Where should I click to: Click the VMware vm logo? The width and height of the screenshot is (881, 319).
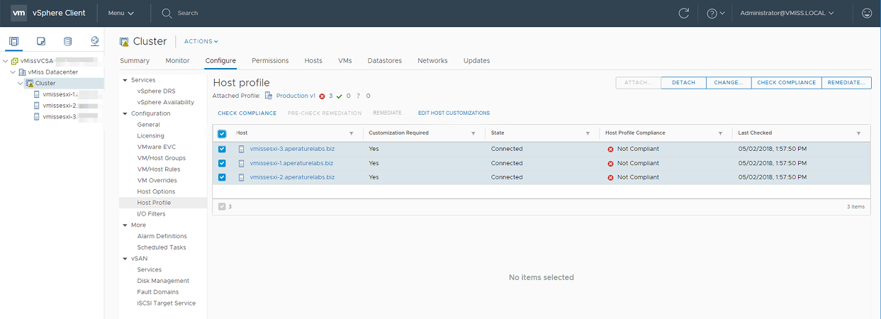coord(19,13)
